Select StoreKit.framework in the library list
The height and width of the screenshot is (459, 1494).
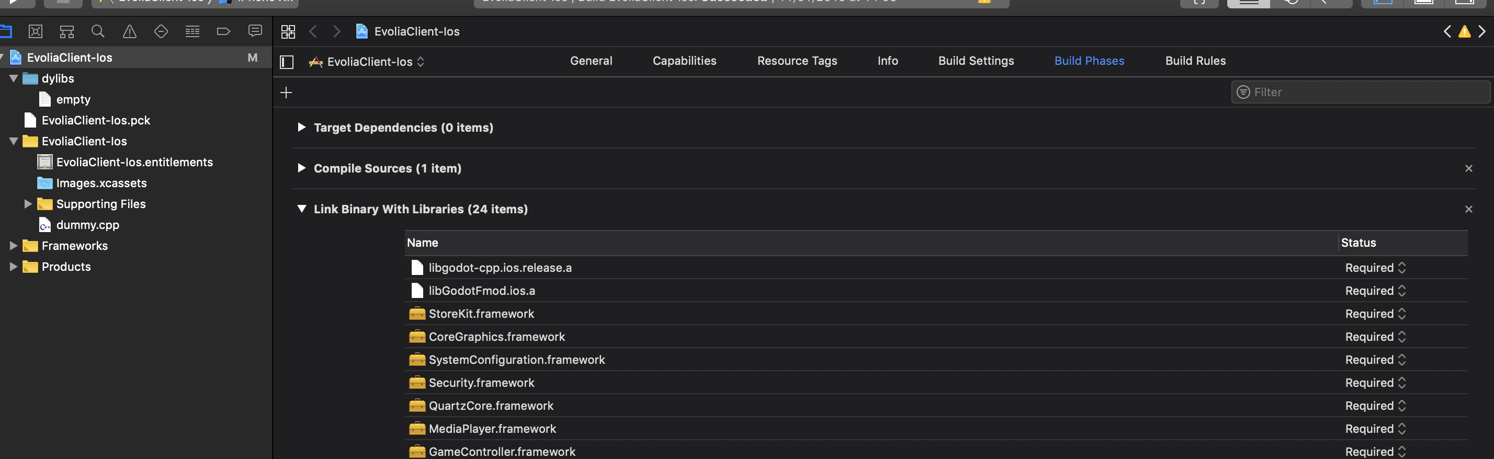936,314
